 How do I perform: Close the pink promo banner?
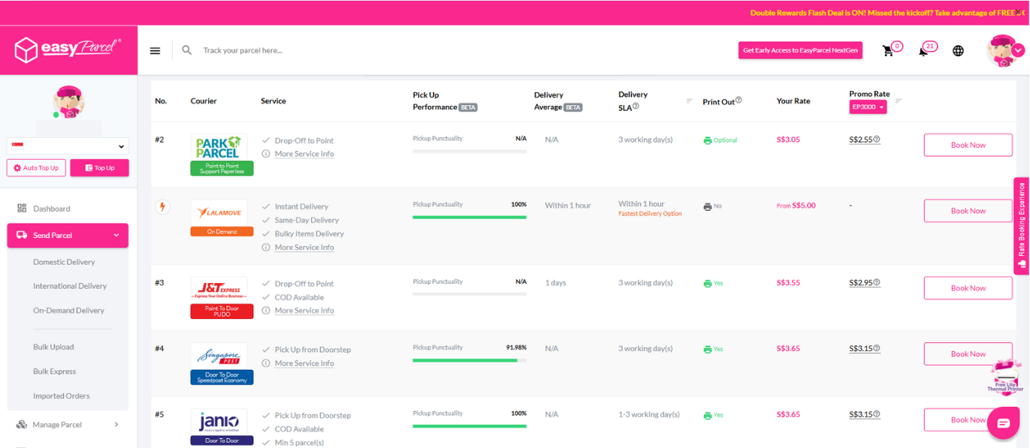click(1019, 12)
